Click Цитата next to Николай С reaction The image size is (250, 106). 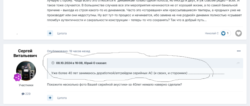coord(62,33)
